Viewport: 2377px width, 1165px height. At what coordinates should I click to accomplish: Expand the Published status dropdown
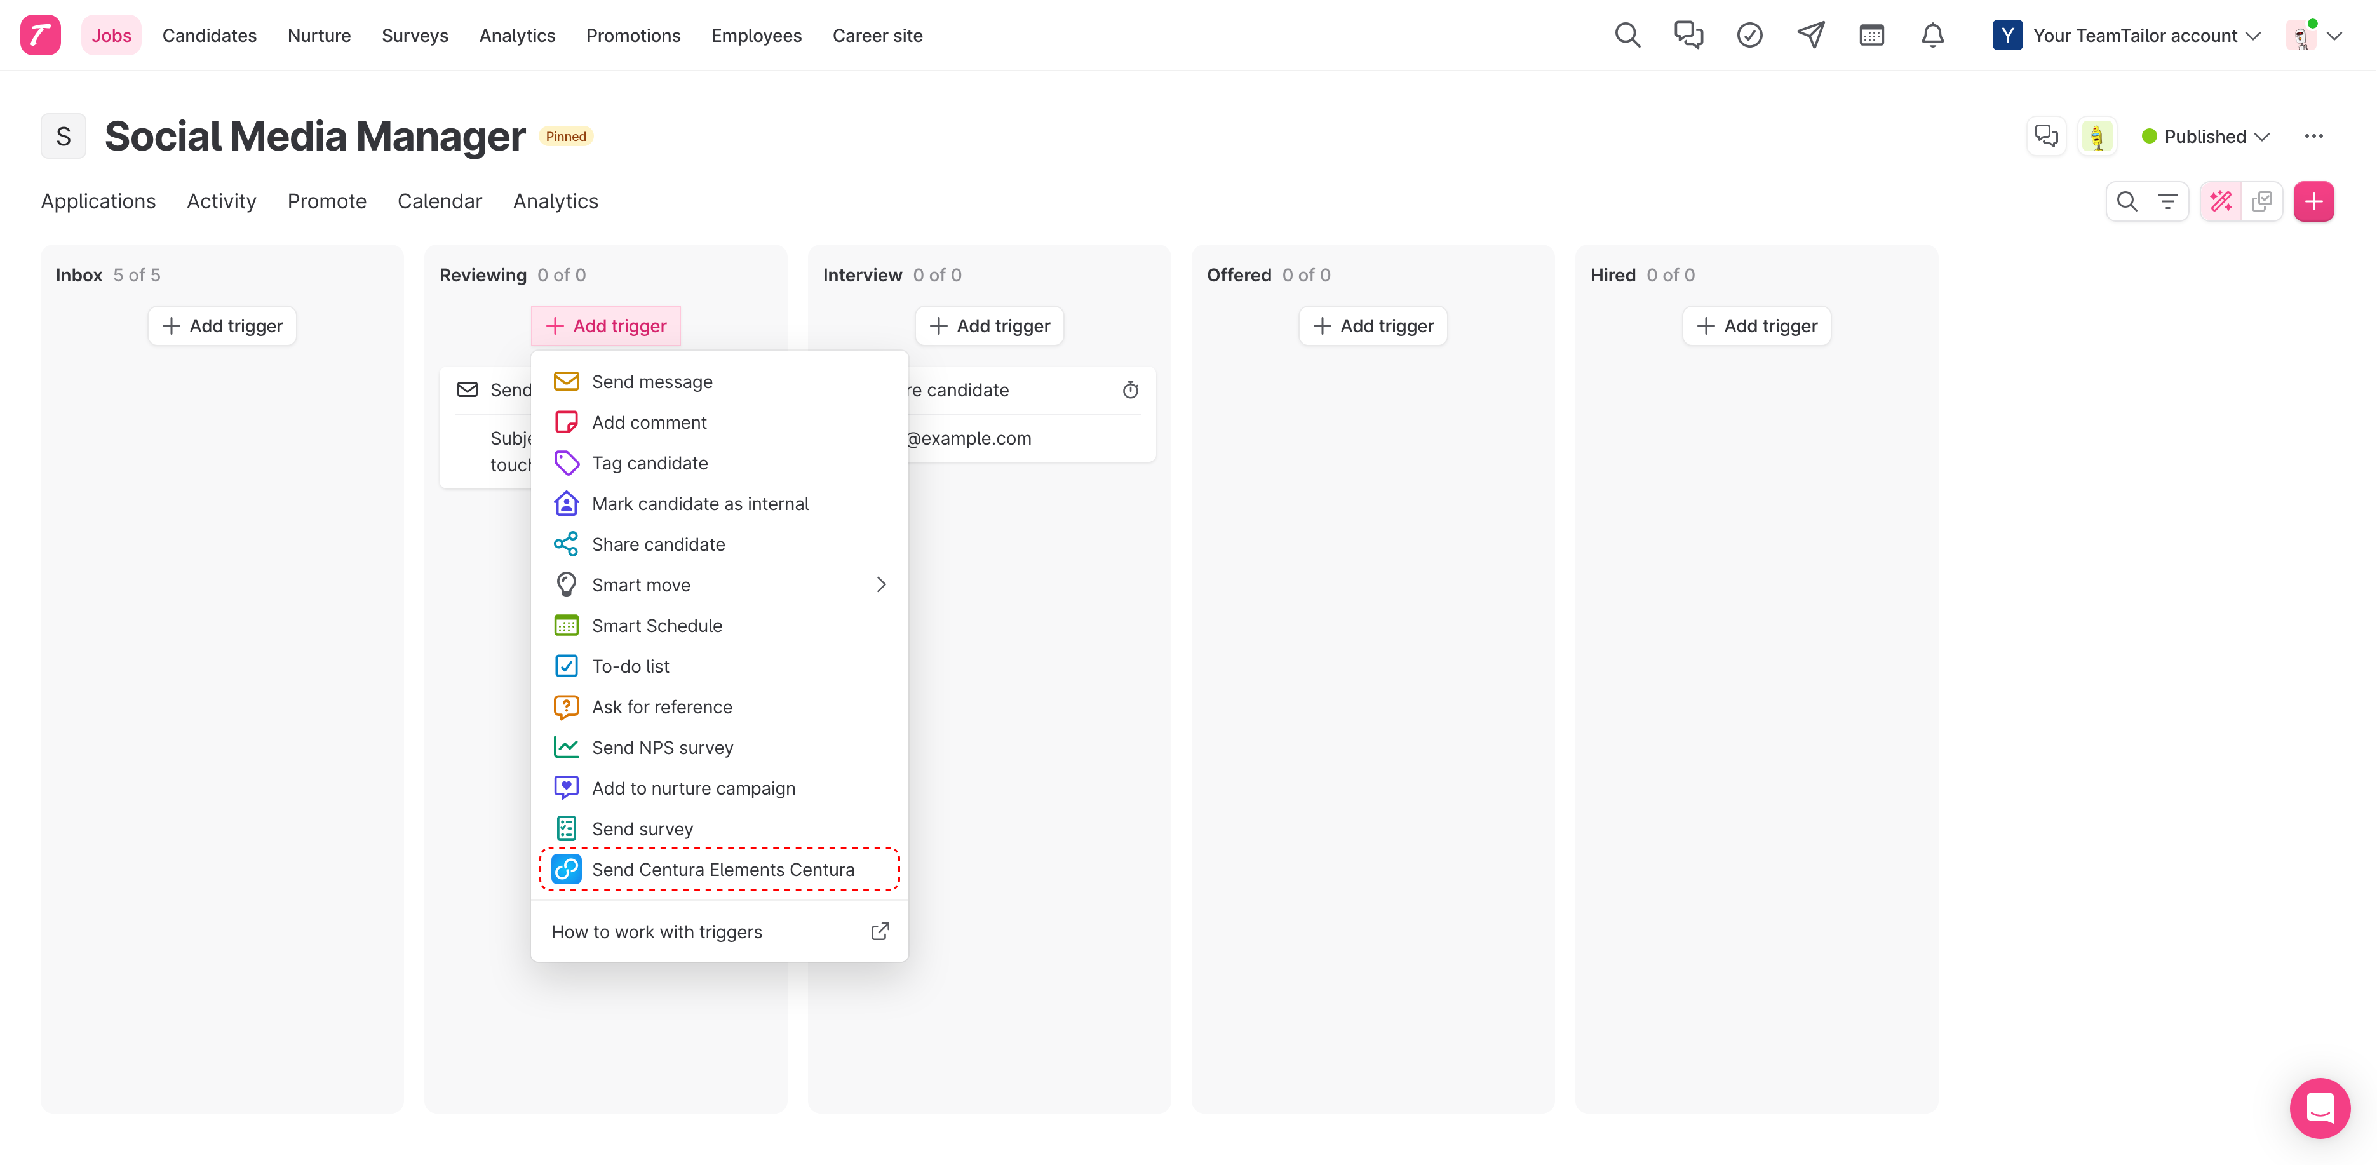2206,137
